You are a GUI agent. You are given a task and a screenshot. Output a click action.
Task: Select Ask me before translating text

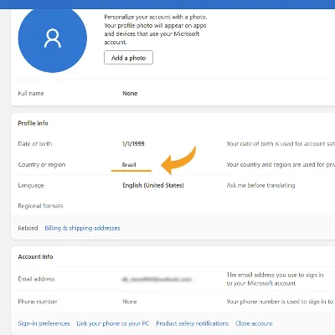[x=260, y=185]
